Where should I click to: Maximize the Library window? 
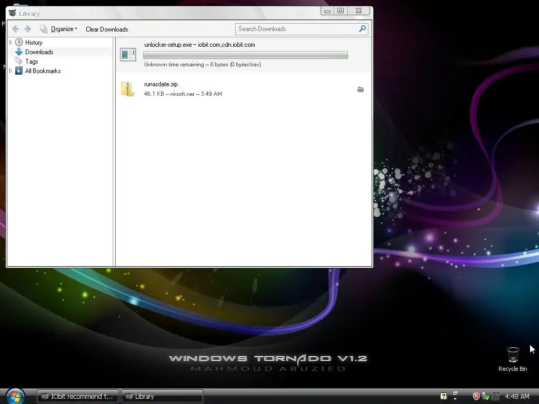341,11
